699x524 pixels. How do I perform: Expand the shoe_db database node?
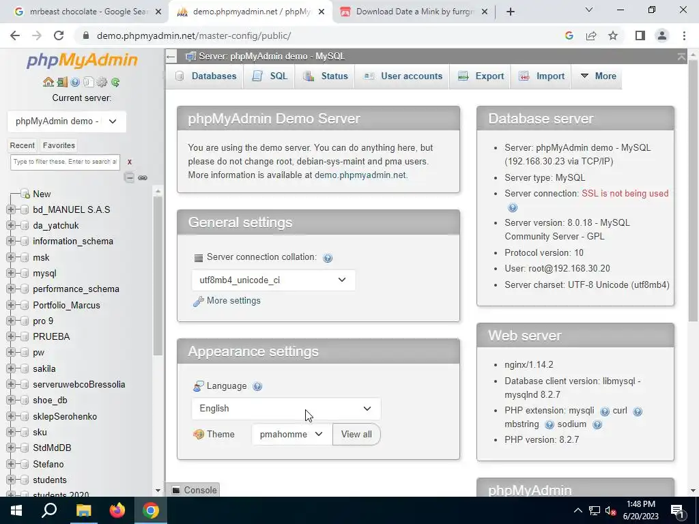[11, 401]
